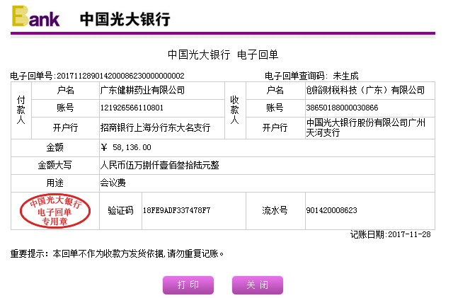Select payer account 121926566110801
The height and width of the screenshot is (298, 453).
tap(132, 108)
